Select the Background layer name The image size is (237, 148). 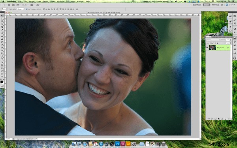[x=220, y=48]
